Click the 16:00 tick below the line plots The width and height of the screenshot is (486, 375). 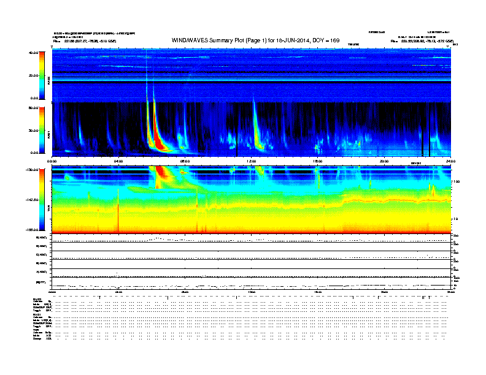[318, 292]
